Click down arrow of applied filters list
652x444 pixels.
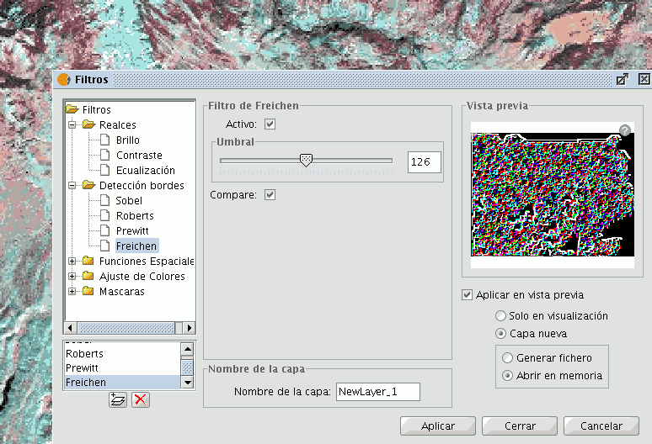(x=188, y=382)
